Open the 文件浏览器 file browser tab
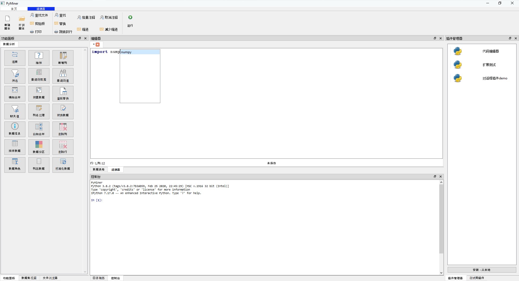 pos(50,278)
